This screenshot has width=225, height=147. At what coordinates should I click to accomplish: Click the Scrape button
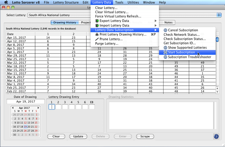[x=145, y=136]
